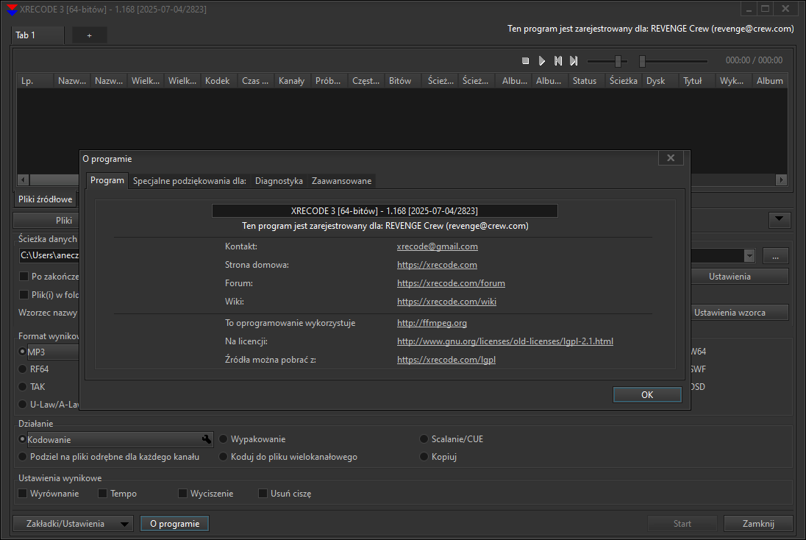Open the https://xrecode.com/lgpl sources link
806x540 pixels.
446,360
